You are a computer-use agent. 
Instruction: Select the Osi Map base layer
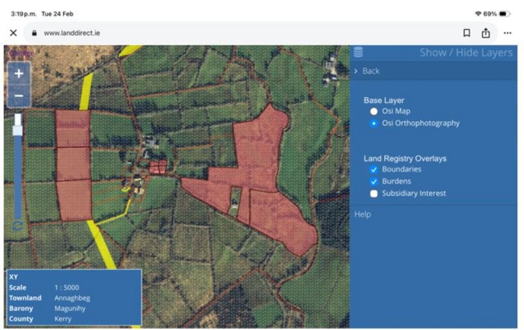[374, 111]
